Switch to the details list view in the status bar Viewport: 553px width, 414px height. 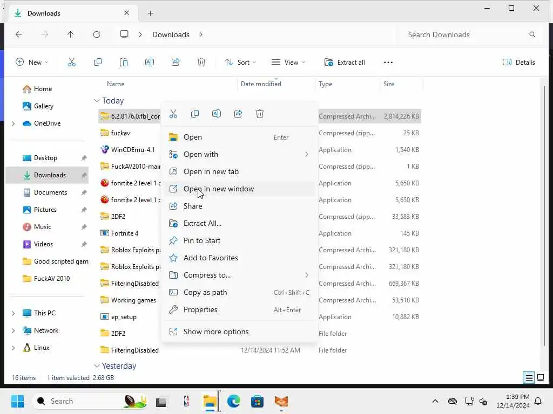tap(529, 378)
